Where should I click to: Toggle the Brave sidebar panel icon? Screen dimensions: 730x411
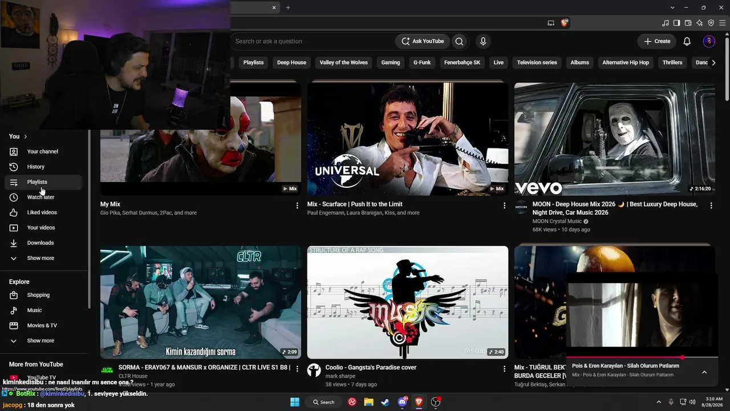676,23
